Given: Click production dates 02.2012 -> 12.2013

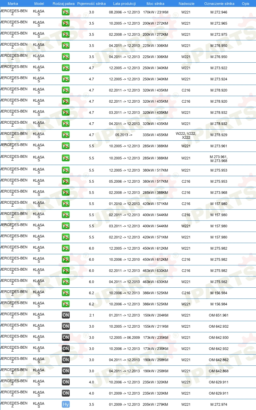Looking at the screenshot, I should tap(124, 237).
